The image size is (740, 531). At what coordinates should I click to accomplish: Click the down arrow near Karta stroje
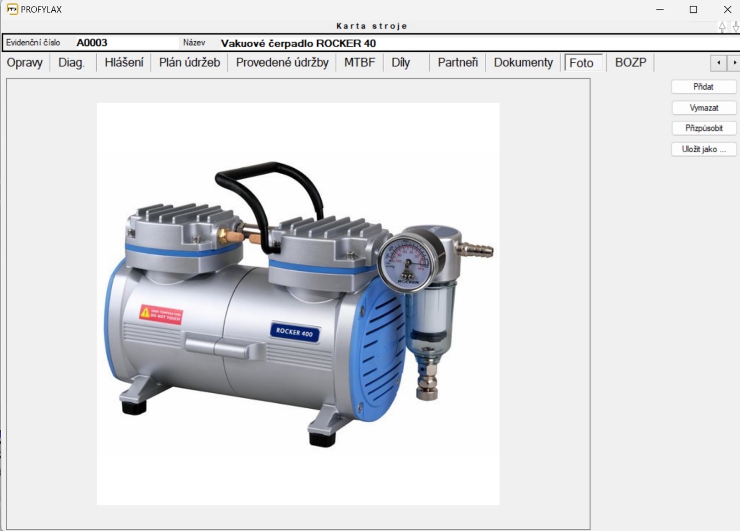pyautogui.click(x=736, y=27)
